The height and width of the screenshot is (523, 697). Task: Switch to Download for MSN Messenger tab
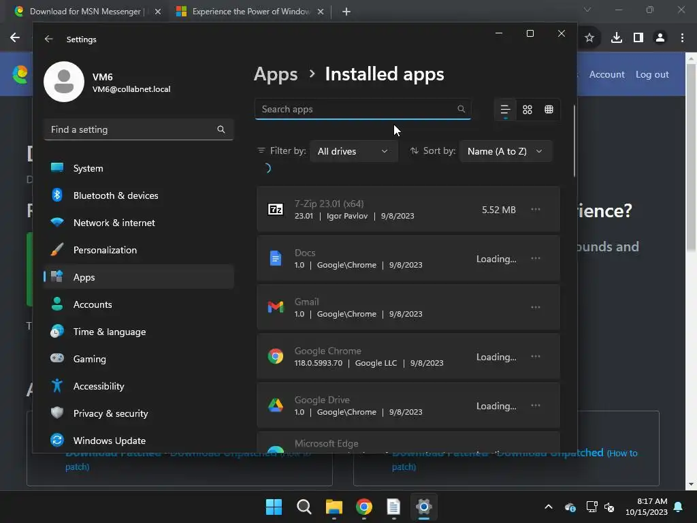tap(84, 12)
